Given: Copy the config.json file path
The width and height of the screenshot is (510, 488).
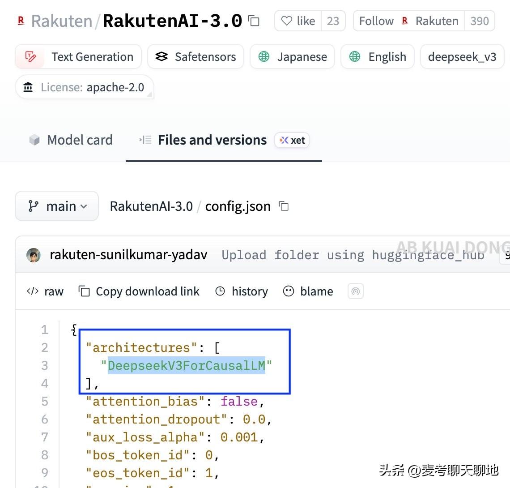Looking at the screenshot, I should [284, 206].
